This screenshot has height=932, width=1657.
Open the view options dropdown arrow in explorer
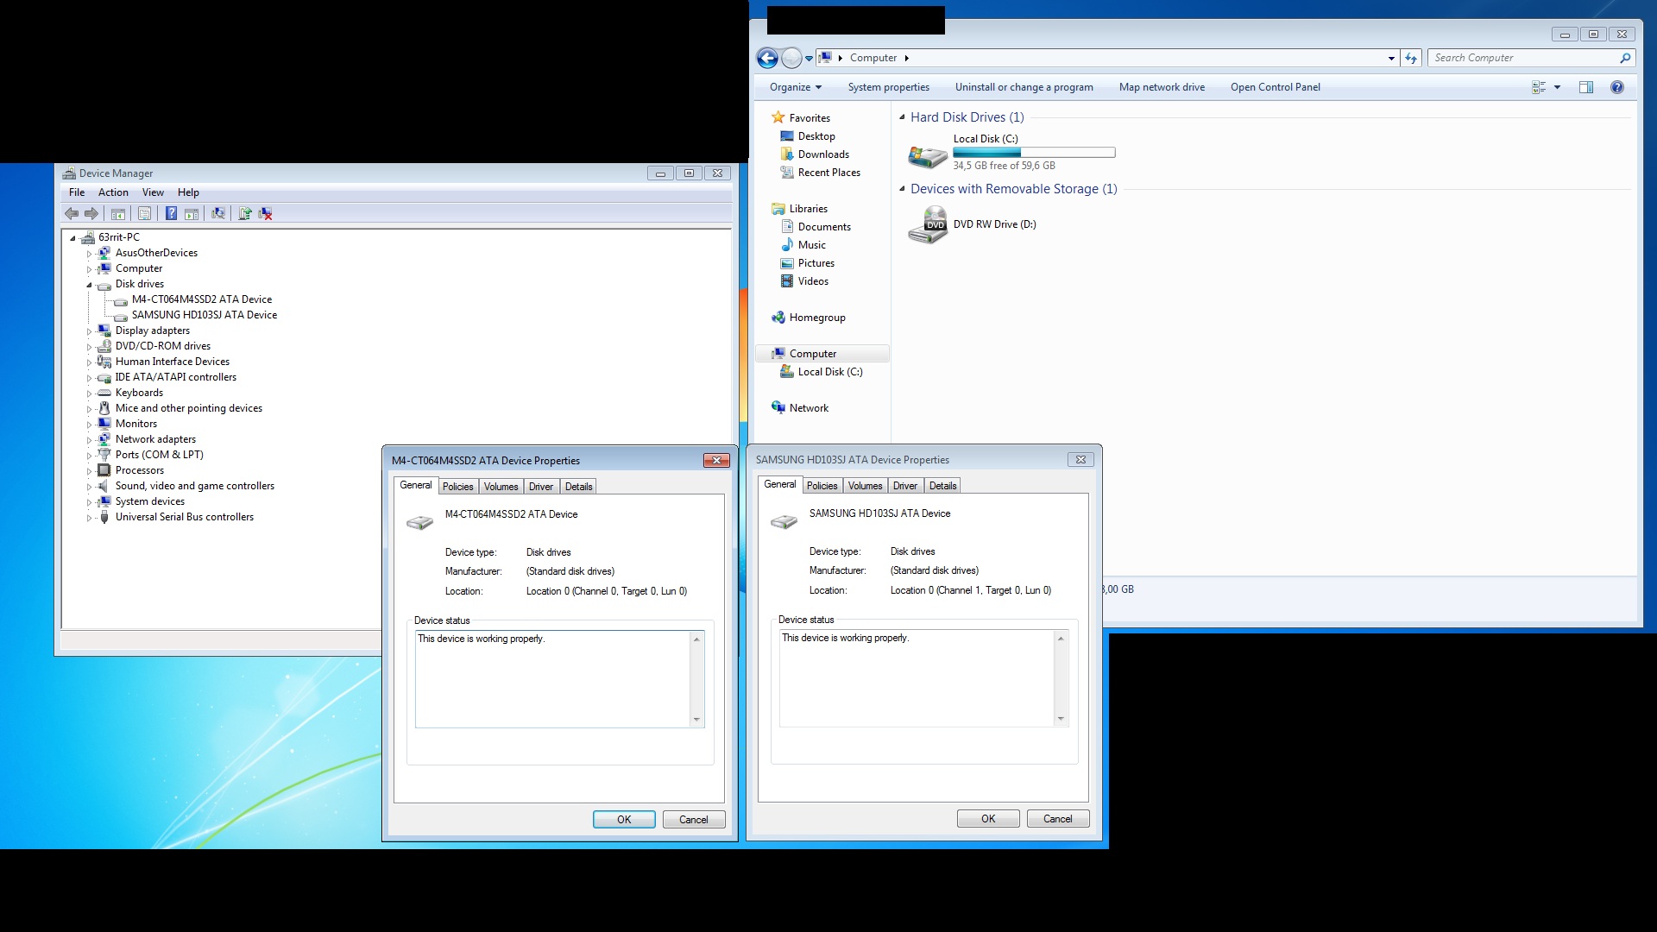tap(1558, 87)
